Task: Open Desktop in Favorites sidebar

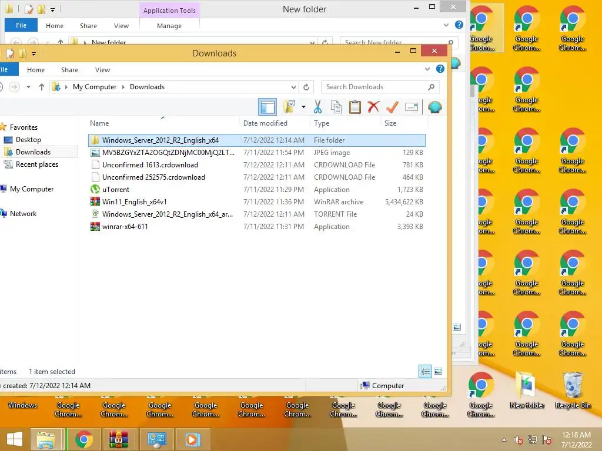Action: tap(28, 140)
